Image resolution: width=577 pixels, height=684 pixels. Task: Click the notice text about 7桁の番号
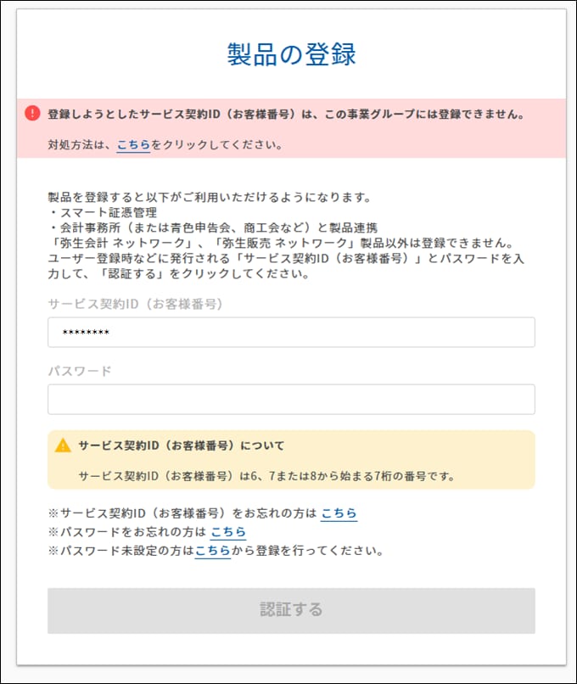coord(266,475)
